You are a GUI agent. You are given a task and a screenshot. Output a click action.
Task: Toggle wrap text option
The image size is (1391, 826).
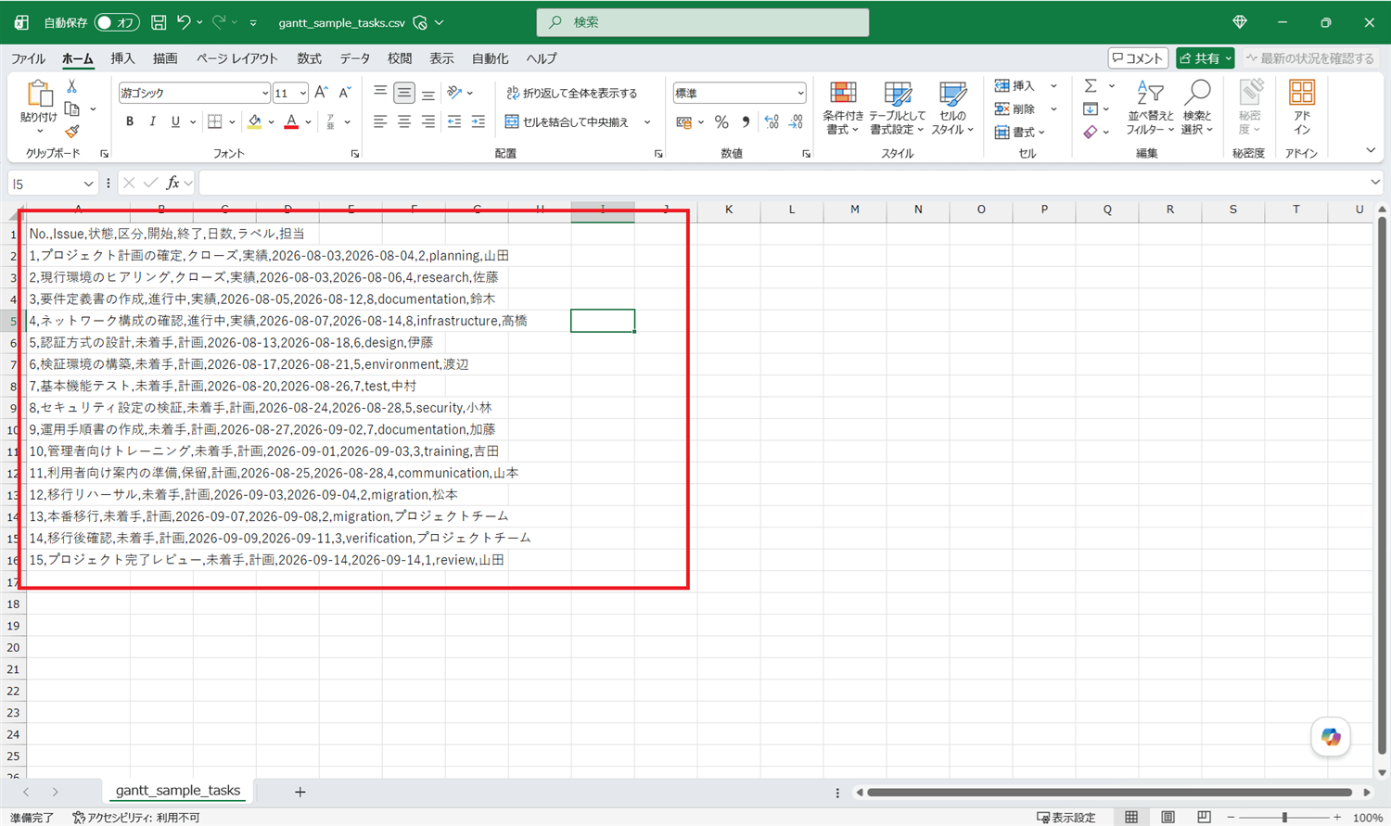572,93
